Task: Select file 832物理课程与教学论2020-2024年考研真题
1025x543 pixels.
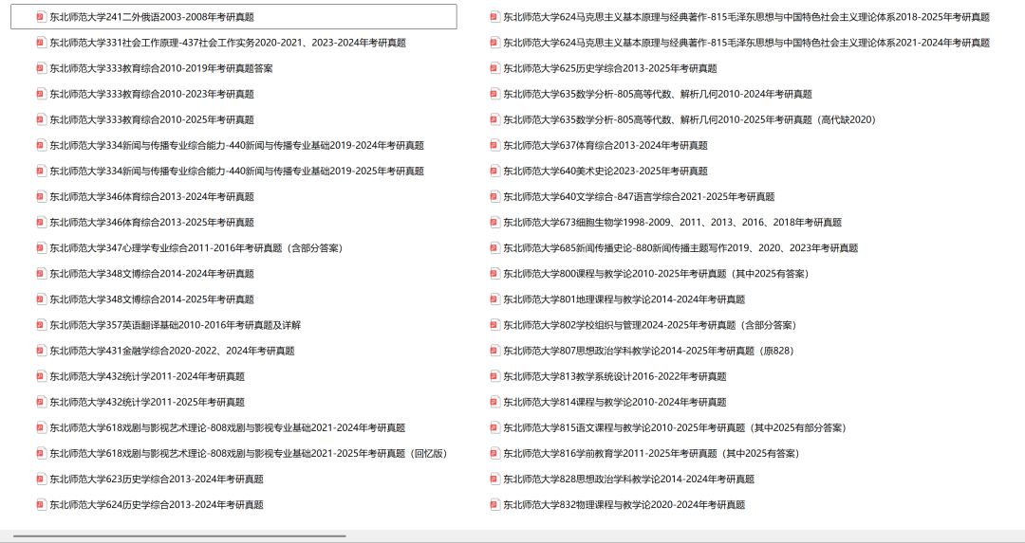Action: pyautogui.click(x=624, y=504)
